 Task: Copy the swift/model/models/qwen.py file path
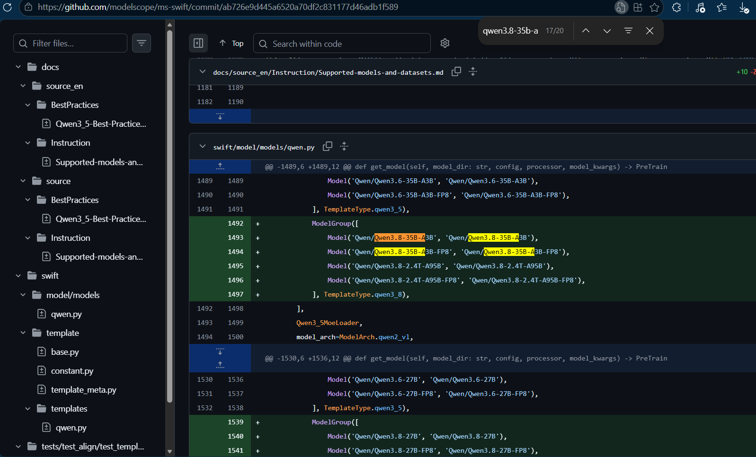point(328,146)
